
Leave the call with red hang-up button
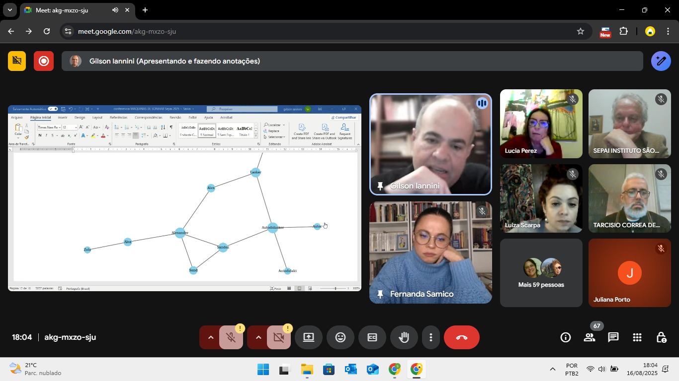click(461, 337)
